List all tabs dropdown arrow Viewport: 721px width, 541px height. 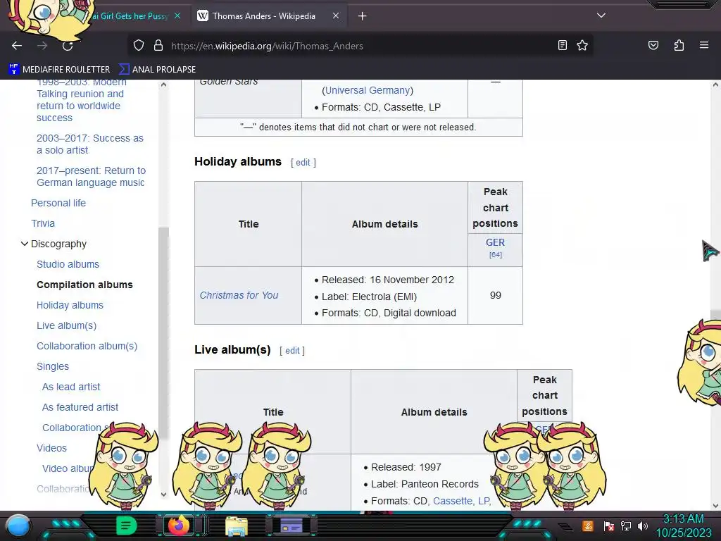pyautogui.click(x=601, y=15)
